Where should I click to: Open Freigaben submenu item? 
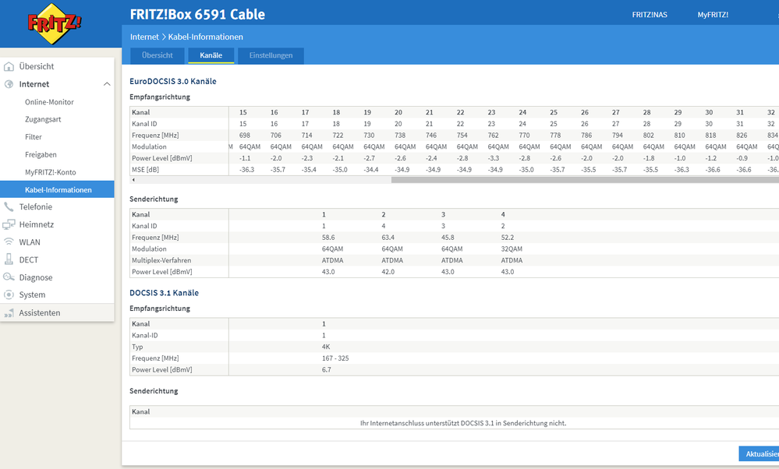click(x=41, y=155)
